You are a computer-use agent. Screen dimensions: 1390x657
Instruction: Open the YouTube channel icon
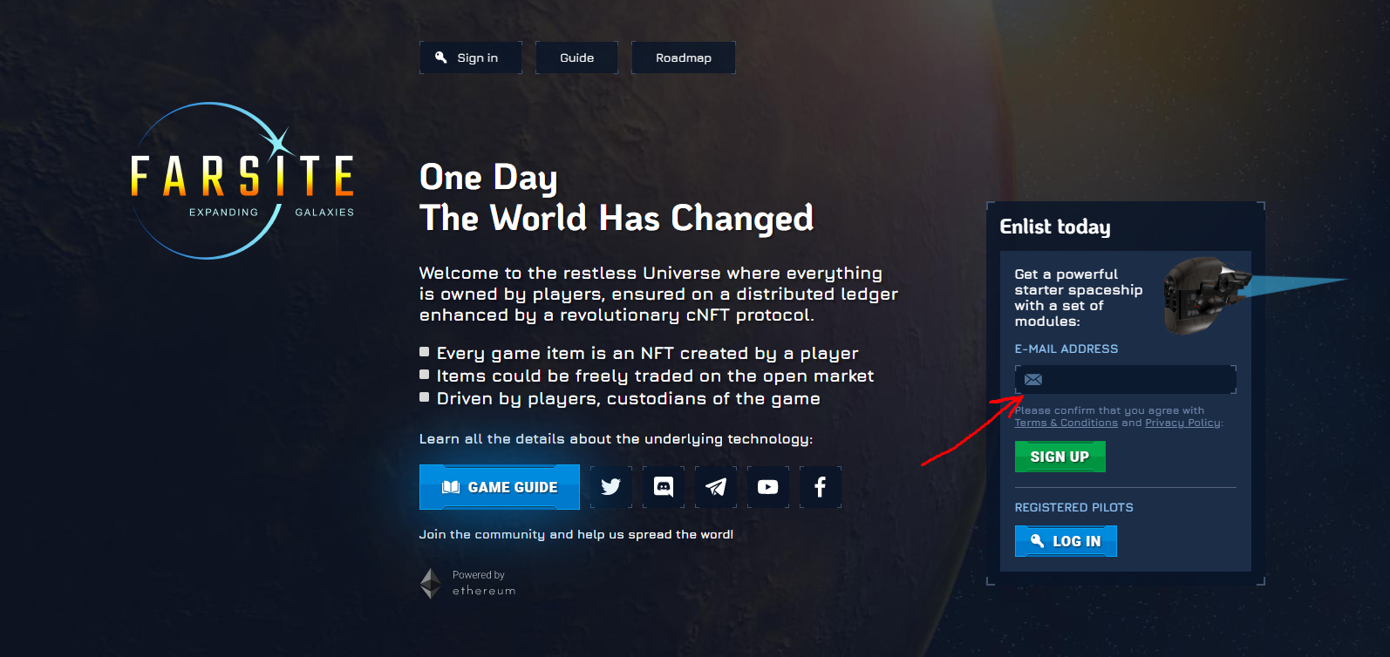coord(768,487)
